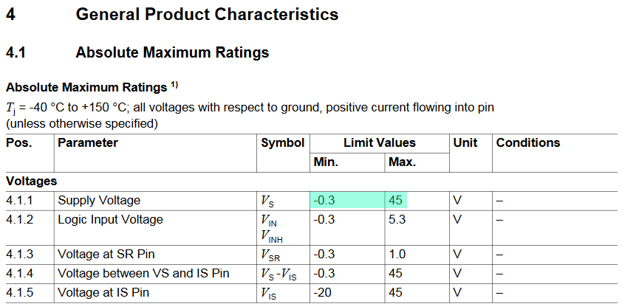This screenshot has height=304, width=622.
Task: Select the "Parameter" column header
Action: 88,143
